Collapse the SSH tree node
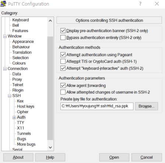 tap(10, 96)
